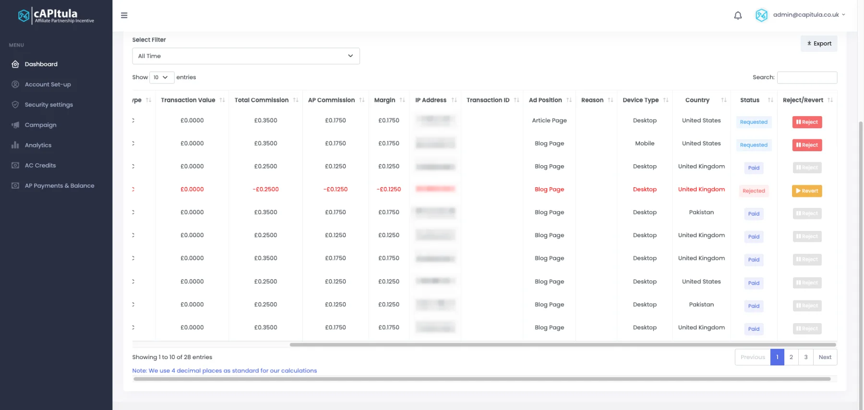Go to pagination page 3

click(x=806, y=357)
